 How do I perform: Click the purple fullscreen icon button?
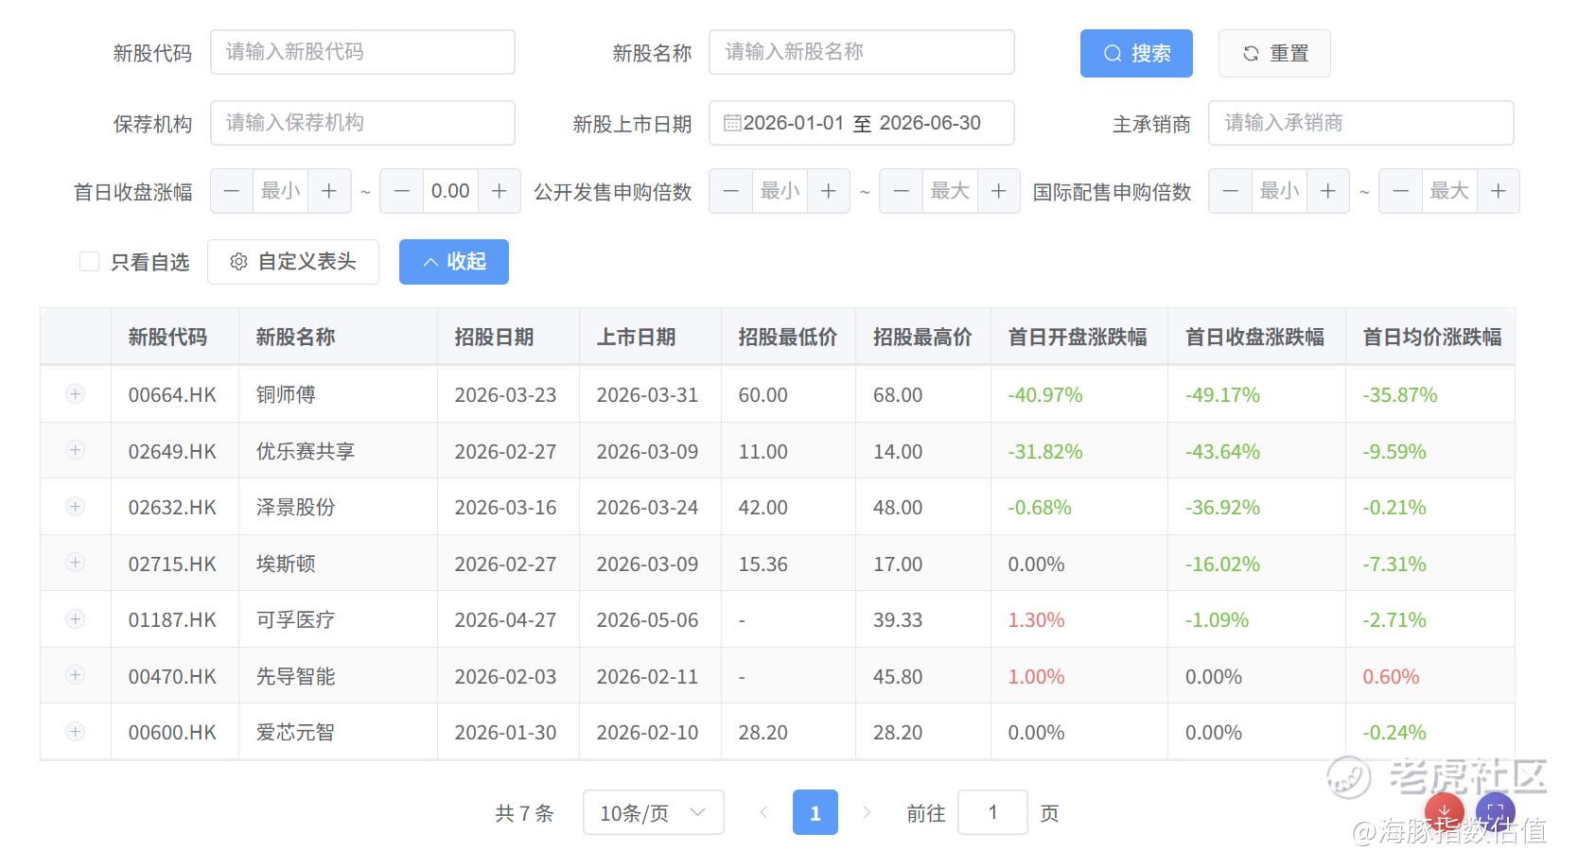click(x=1495, y=811)
